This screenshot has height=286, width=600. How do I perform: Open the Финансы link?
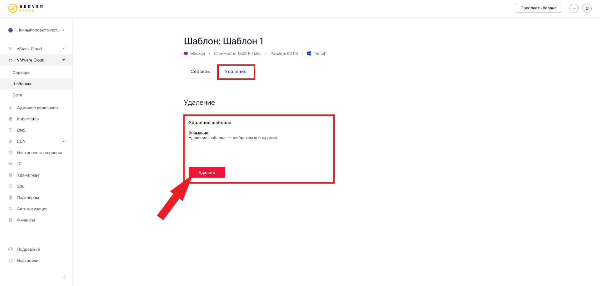26,220
